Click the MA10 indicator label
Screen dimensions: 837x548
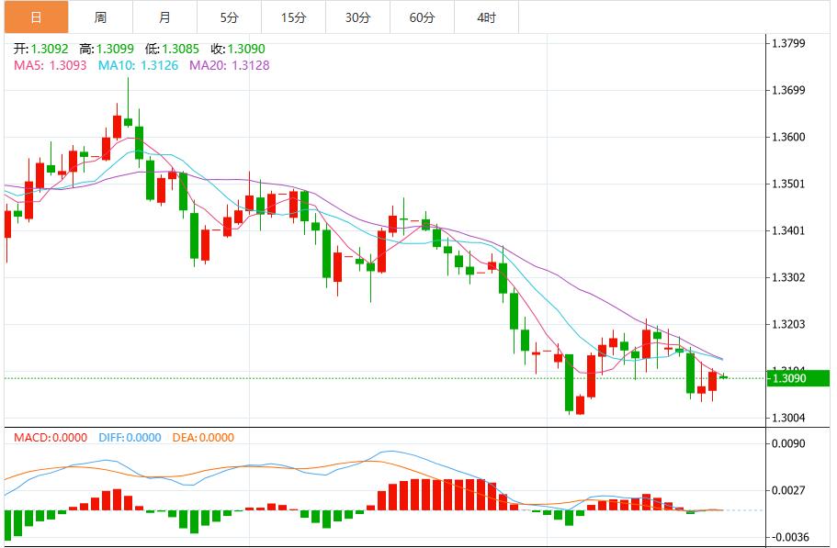coord(112,66)
